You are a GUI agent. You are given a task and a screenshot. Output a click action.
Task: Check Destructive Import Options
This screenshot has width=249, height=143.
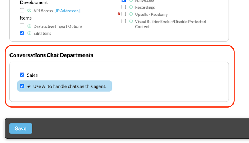coord(22,26)
